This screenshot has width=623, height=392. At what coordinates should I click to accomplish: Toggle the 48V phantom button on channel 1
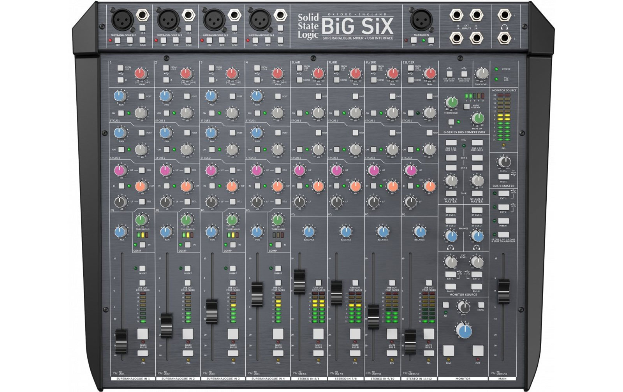tap(118, 40)
